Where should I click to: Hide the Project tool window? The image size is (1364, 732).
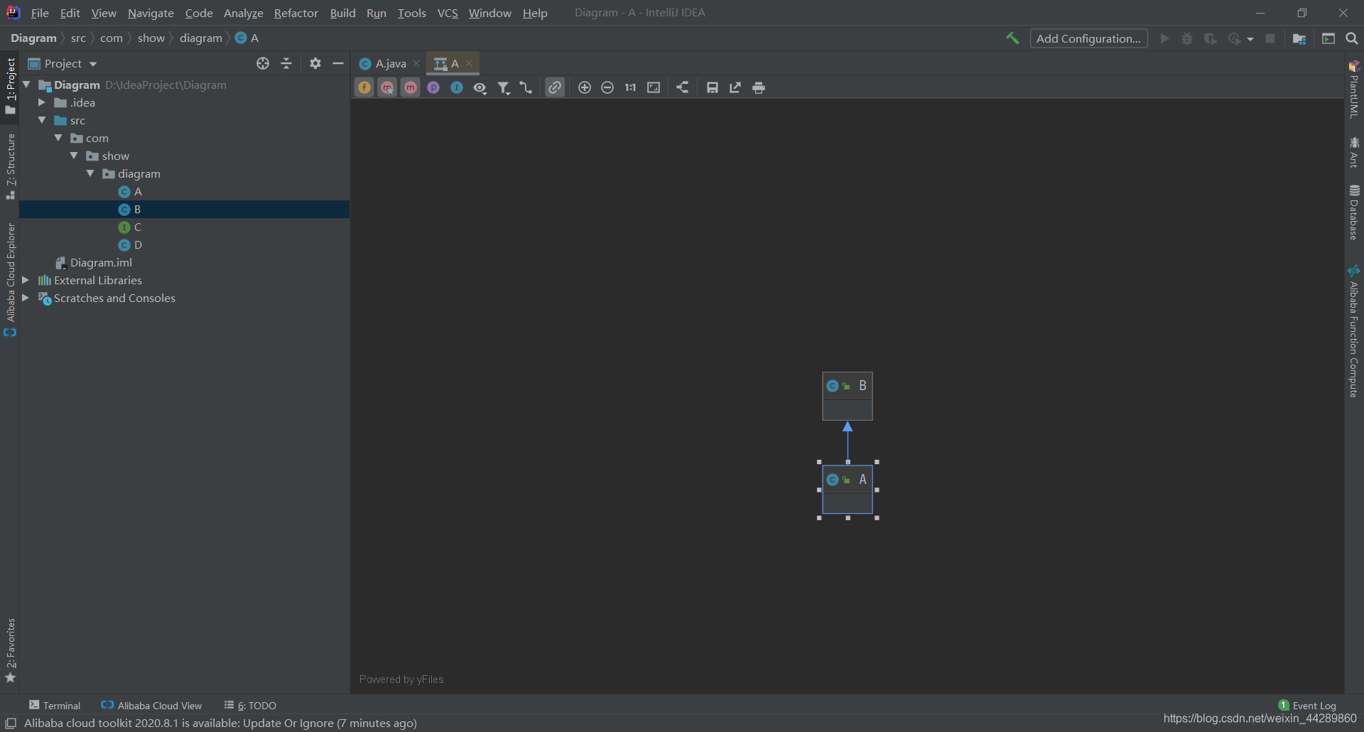point(338,63)
